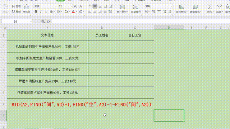230x129 pixels.
Task: Click the red MID formula text in row 7
Action: pos(80,105)
